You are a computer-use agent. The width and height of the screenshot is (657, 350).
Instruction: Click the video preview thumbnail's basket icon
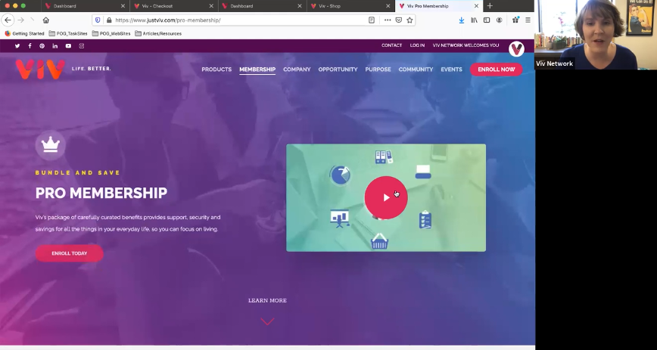point(379,241)
